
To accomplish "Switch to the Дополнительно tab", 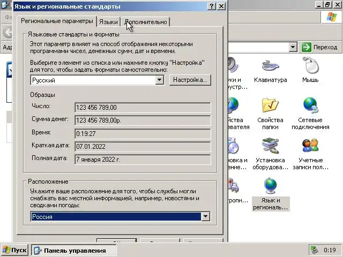I will tap(145, 22).
